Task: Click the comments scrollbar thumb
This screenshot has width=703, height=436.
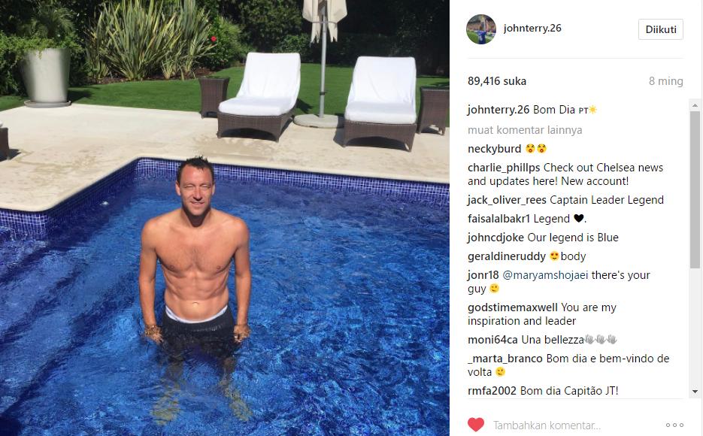Action: [695, 190]
